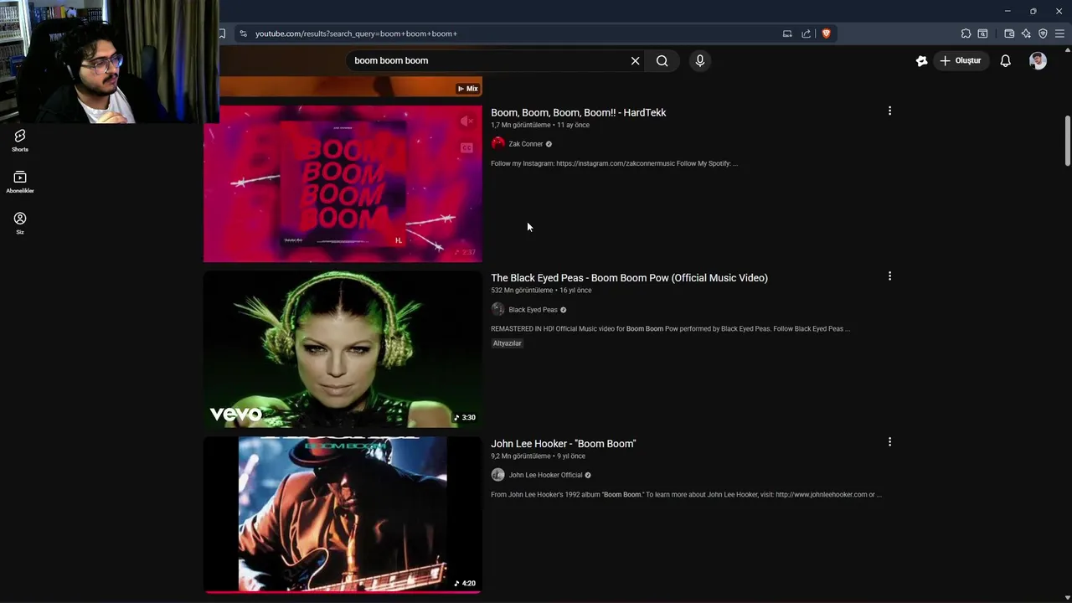Click the magnifier search button
Image resolution: width=1072 pixels, height=603 pixels.
pos(662,60)
